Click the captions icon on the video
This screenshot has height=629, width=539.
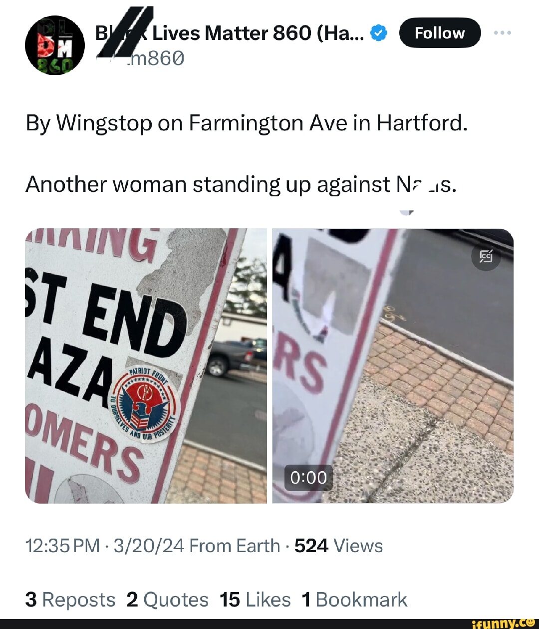point(486,257)
